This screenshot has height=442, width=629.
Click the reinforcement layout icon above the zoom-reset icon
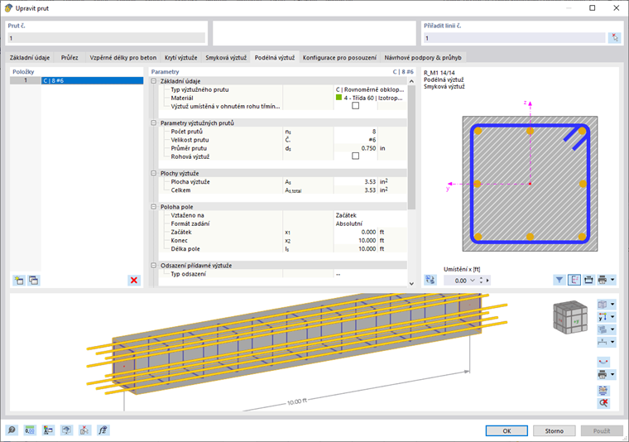click(x=603, y=390)
